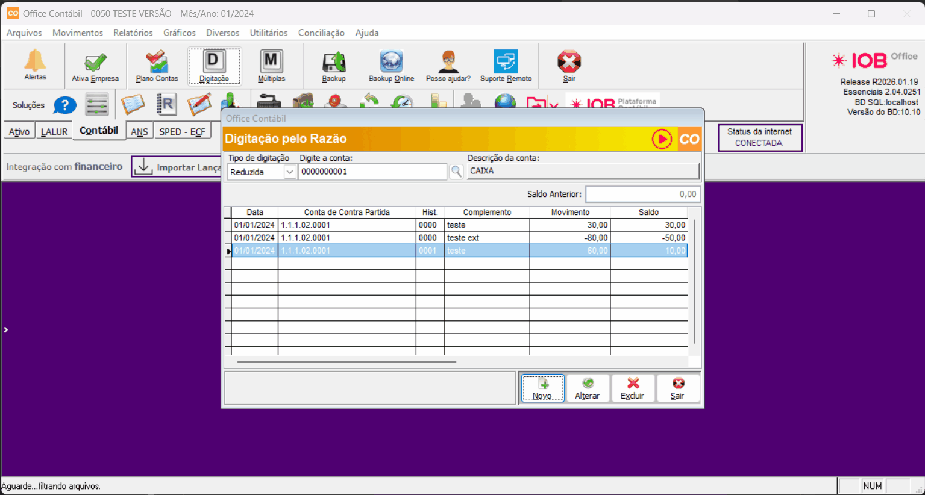
Task: Switch to the LALUR tab
Action: [54, 131]
